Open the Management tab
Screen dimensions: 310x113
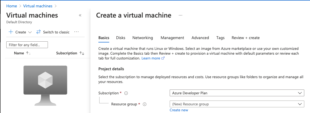[172, 38]
